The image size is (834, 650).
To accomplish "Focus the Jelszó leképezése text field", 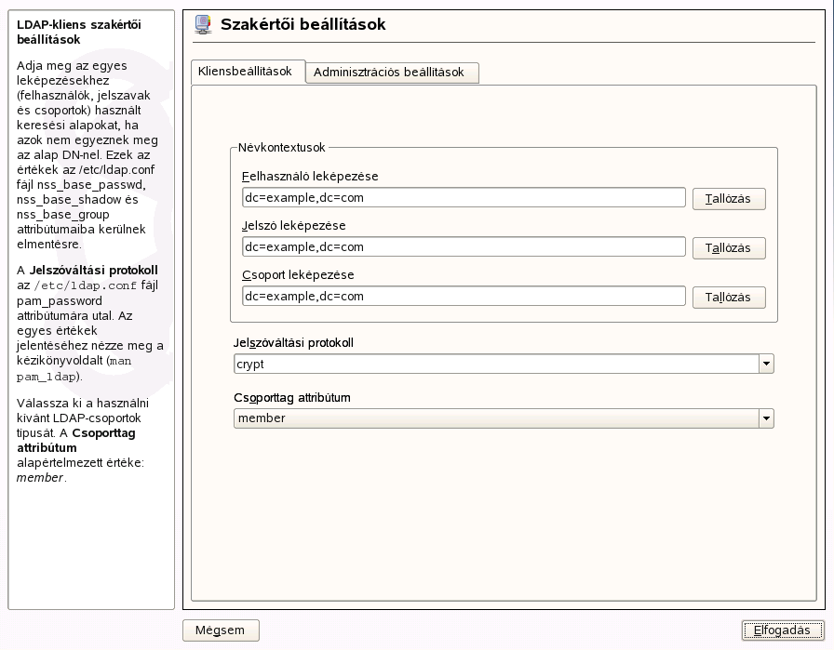I will [464, 247].
